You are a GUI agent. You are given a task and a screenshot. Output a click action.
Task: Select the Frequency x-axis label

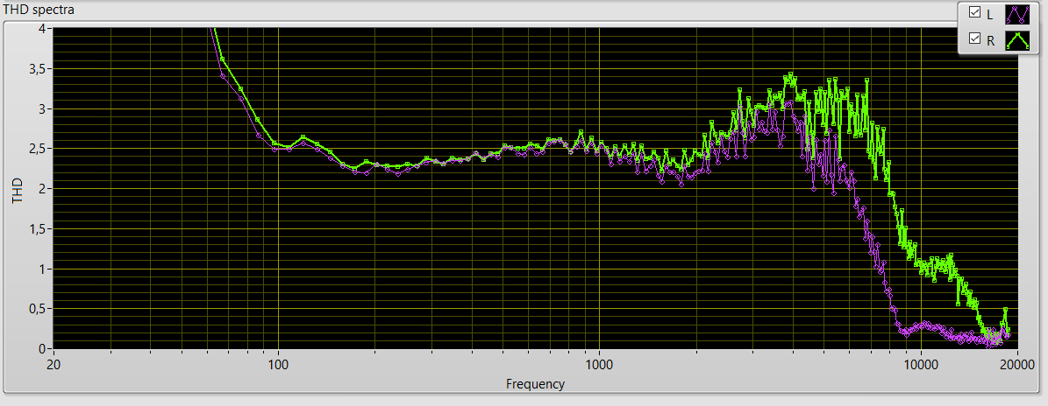535,384
